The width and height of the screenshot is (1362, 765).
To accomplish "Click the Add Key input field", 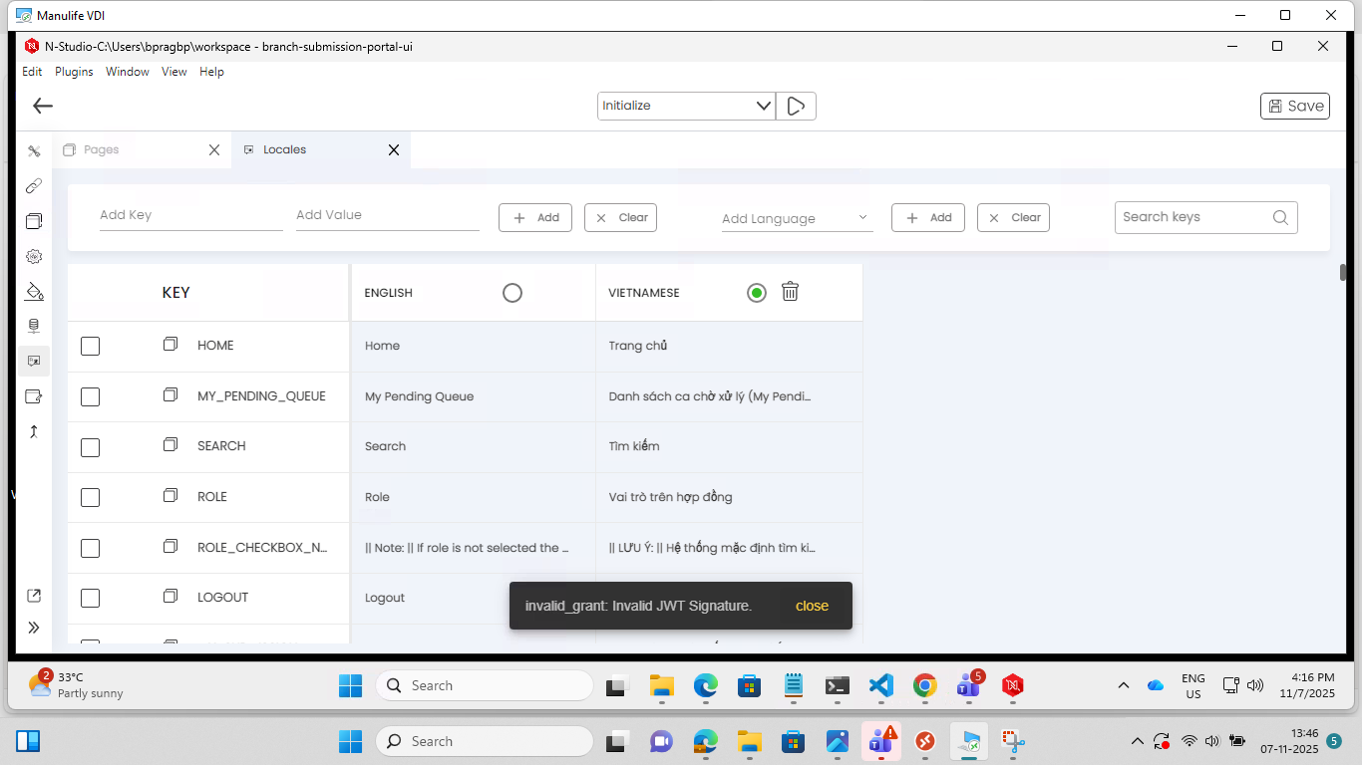I will pos(190,216).
